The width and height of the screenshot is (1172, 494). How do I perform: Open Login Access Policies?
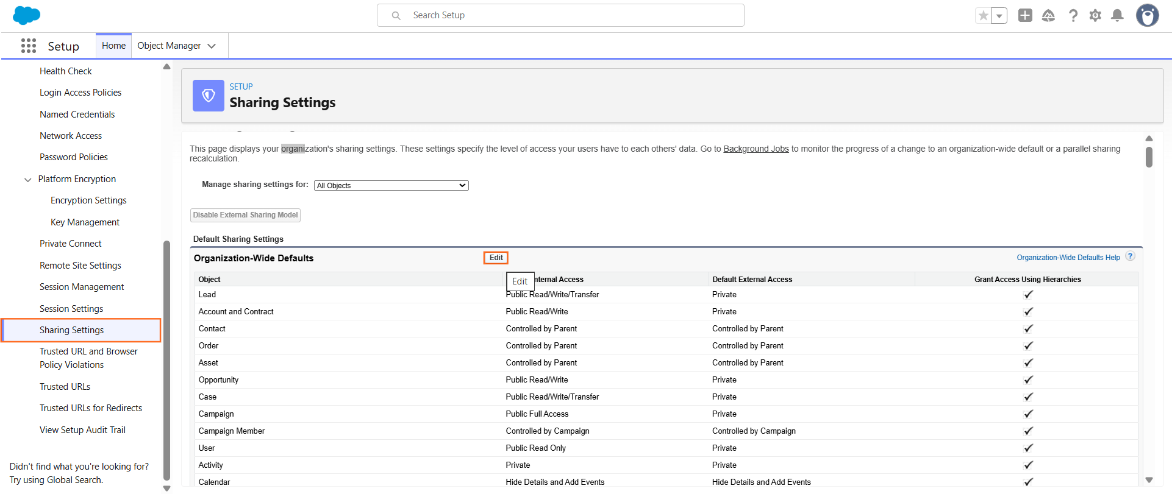click(x=80, y=93)
